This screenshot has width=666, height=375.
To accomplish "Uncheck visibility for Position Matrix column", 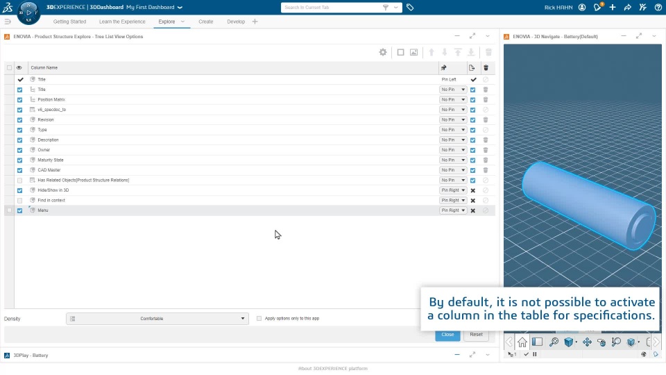I will pos(19,100).
